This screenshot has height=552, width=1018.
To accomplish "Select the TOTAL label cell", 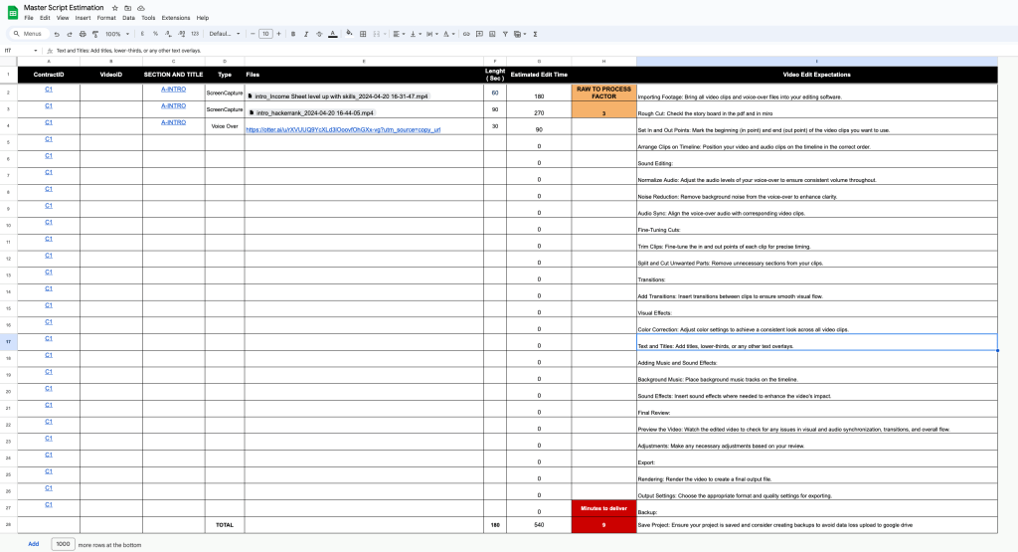I will tap(225, 525).
